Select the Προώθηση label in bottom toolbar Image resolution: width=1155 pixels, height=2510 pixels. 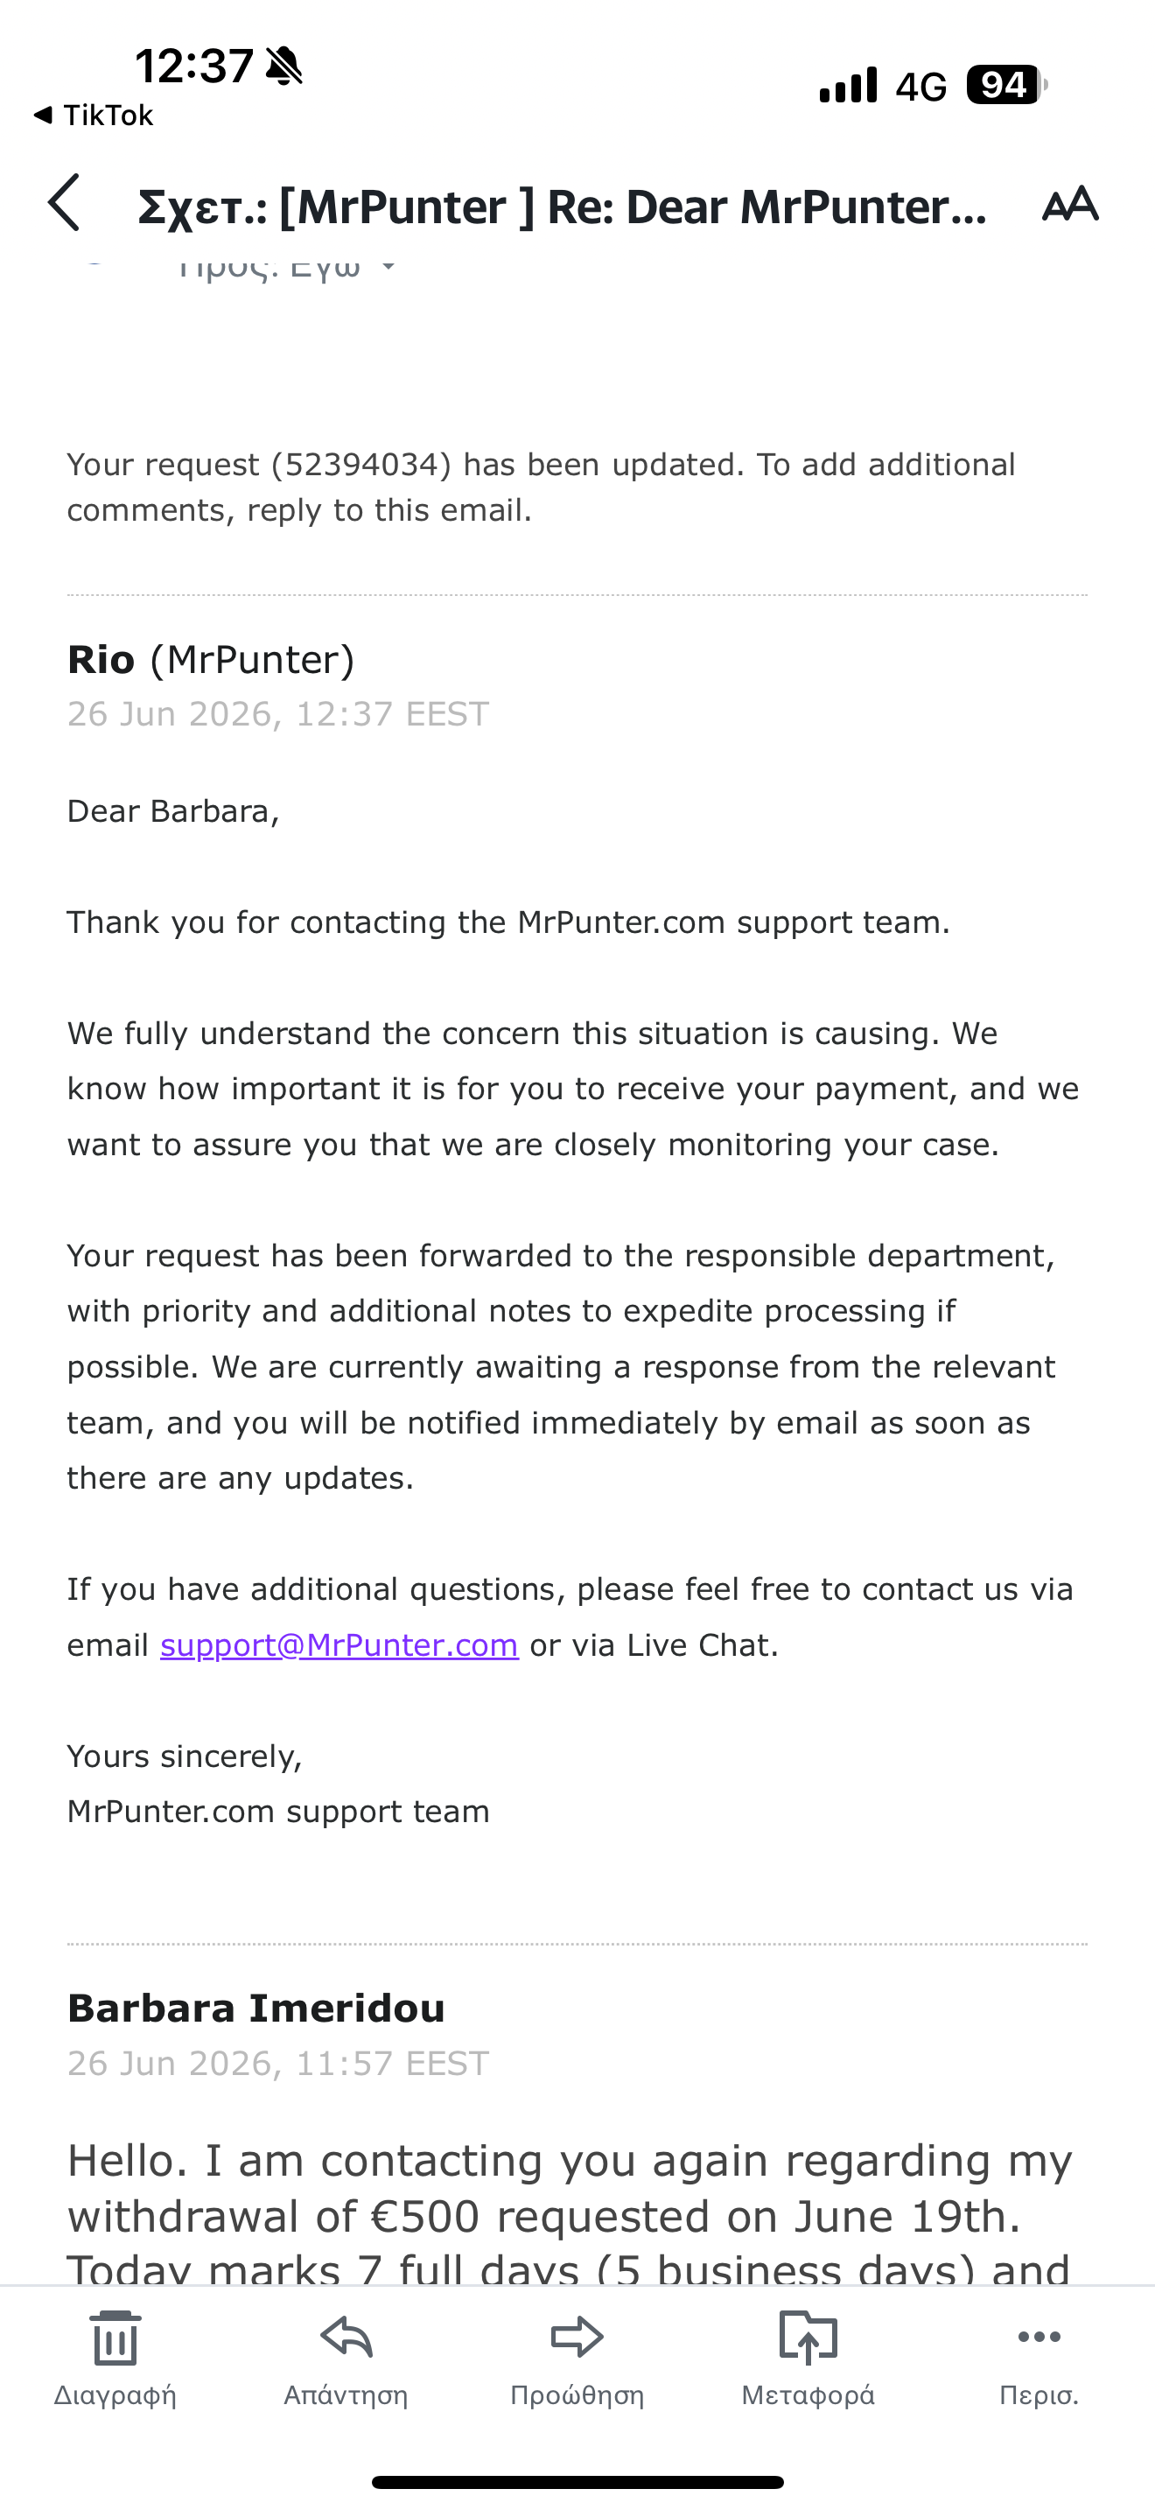click(x=577, y=2395)
